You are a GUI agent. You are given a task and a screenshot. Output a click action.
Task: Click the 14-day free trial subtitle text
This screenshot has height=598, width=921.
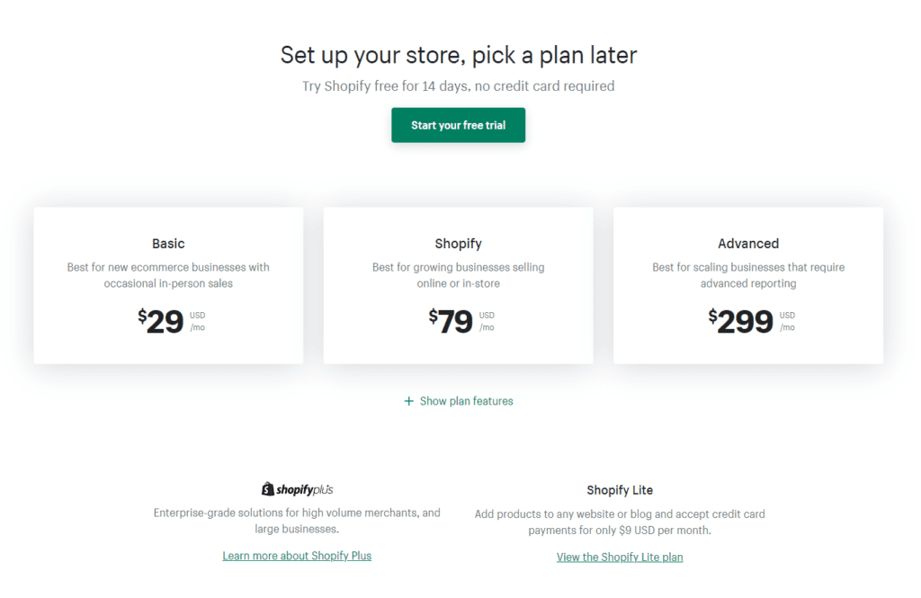click(459, 85)
